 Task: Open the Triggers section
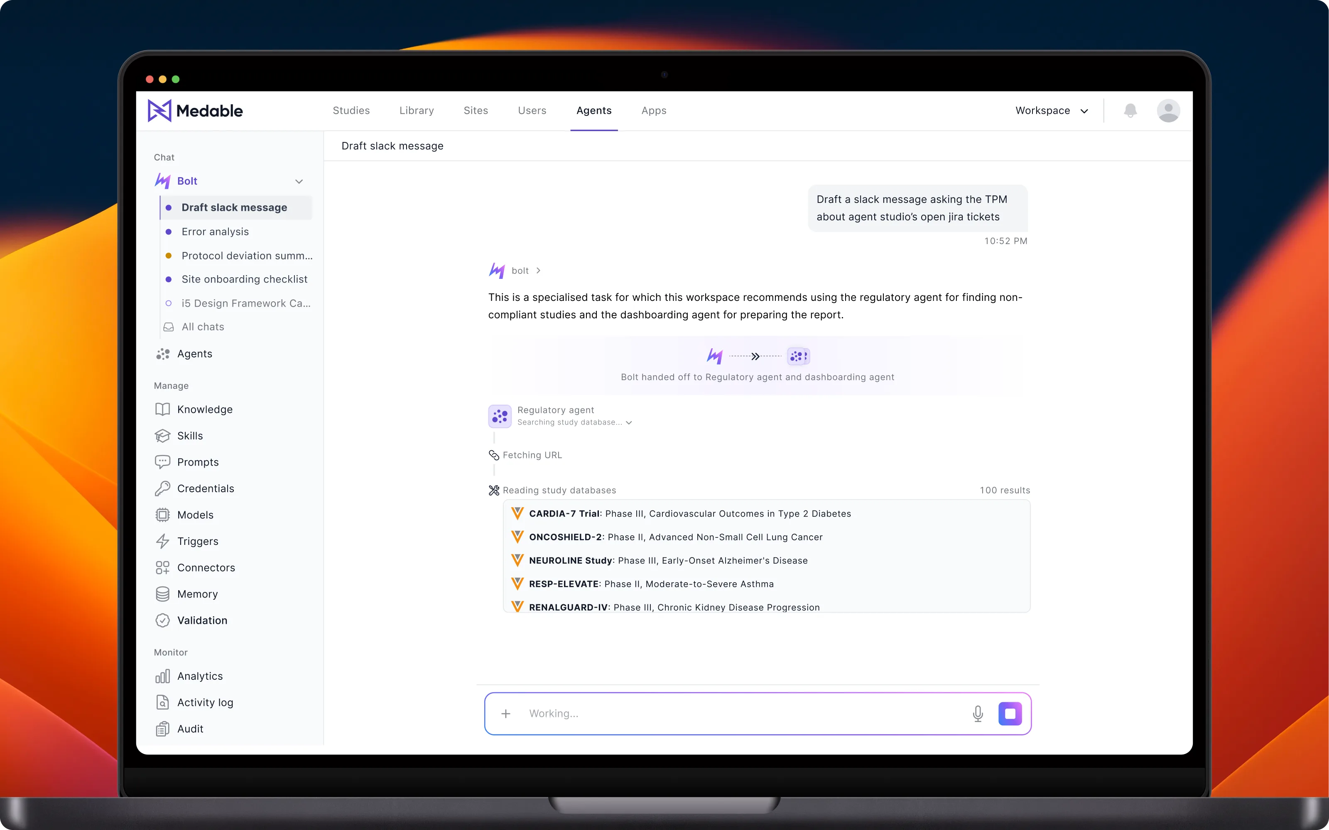tap(187, 541)
